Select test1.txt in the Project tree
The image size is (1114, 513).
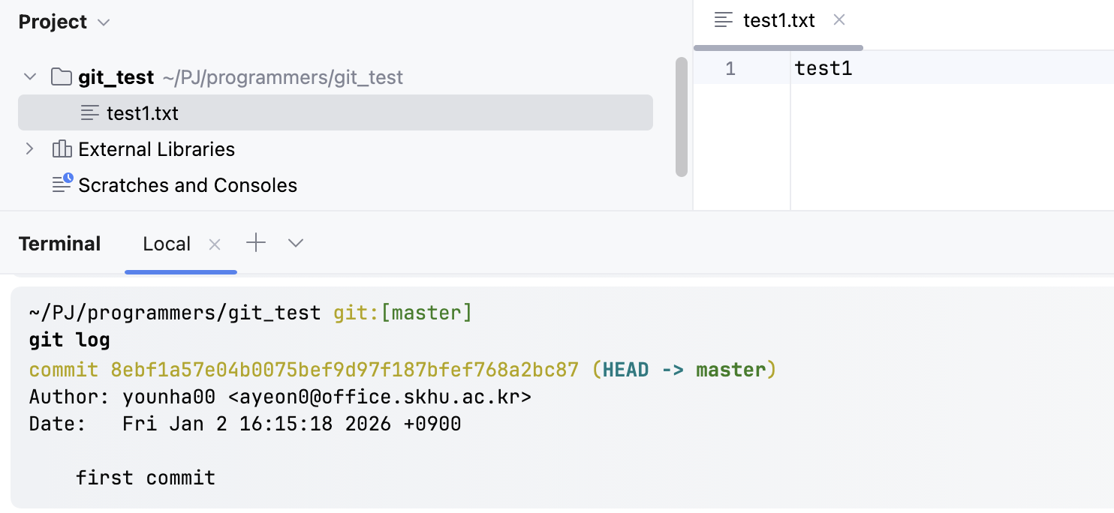(143, 113)
